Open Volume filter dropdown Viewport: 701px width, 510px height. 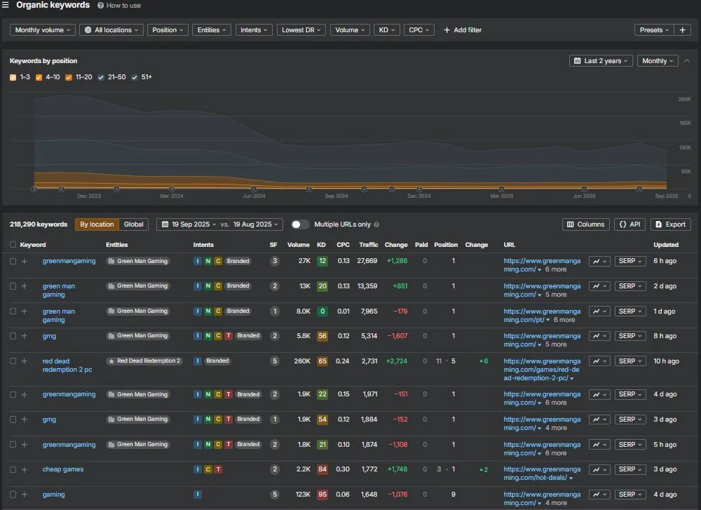coord(350,30)
